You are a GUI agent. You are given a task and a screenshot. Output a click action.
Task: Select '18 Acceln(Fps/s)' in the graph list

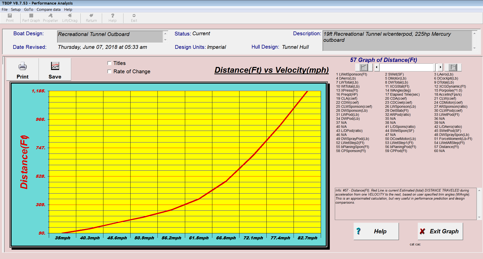(448, 94)
